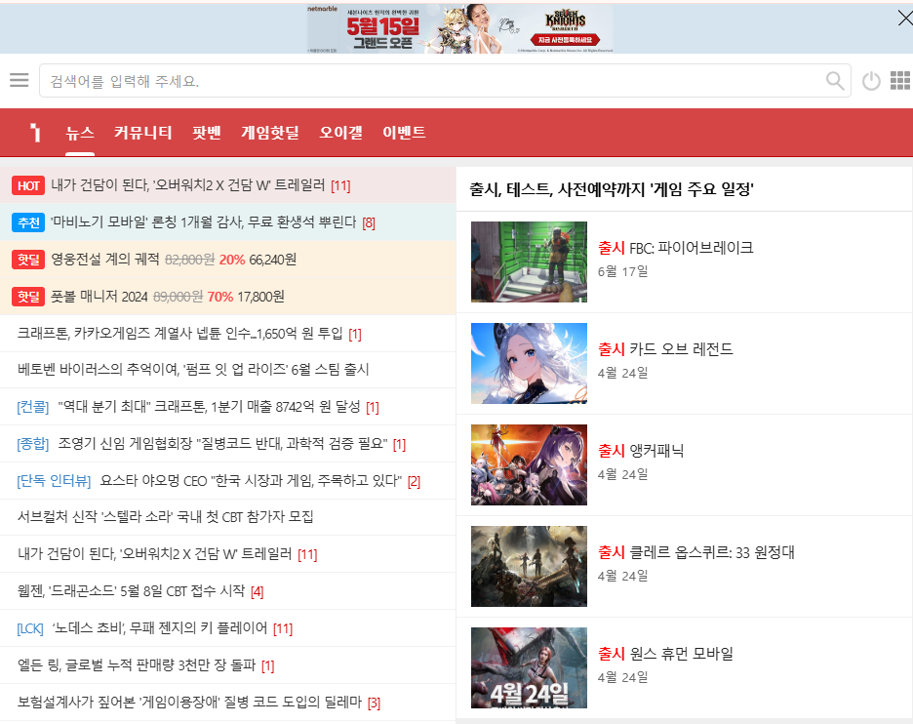Open 조영기 신임 게임협회장 article
The width and height of the screenshot is (913, 724).
coord(222,444)
